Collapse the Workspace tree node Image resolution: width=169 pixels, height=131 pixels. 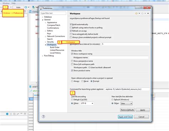[x=46, y=45]
